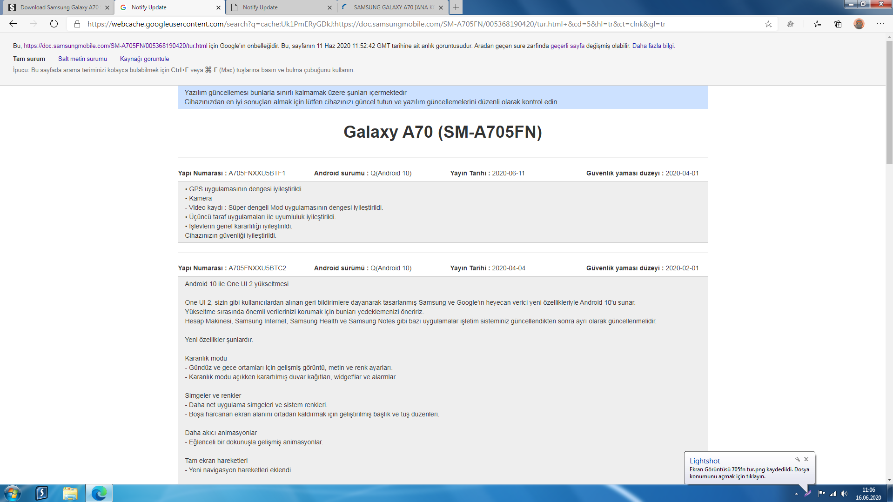Open the 'geçerli sayfa' link

[x=567, y=46]
